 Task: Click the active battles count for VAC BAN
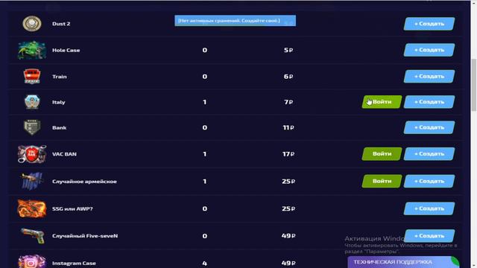tap(205, 154)
